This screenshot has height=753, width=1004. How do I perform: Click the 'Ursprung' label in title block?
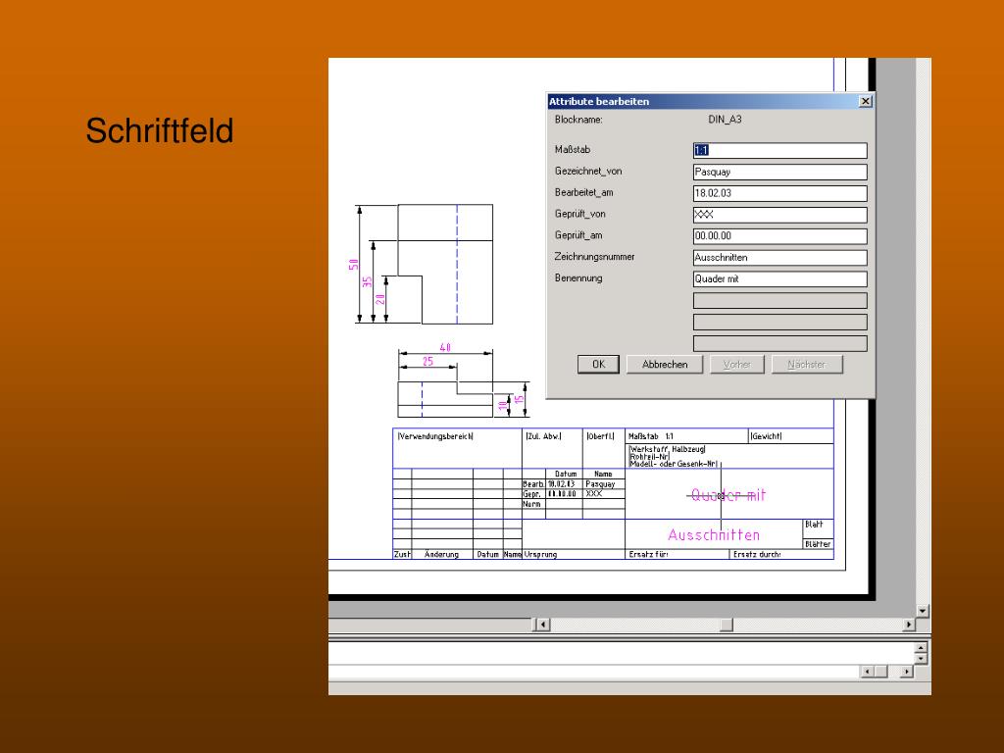(540, 555)
